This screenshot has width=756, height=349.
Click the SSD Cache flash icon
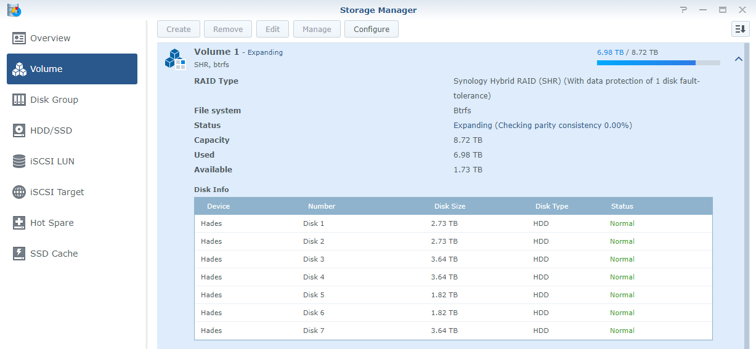click(x=19, y=254)
